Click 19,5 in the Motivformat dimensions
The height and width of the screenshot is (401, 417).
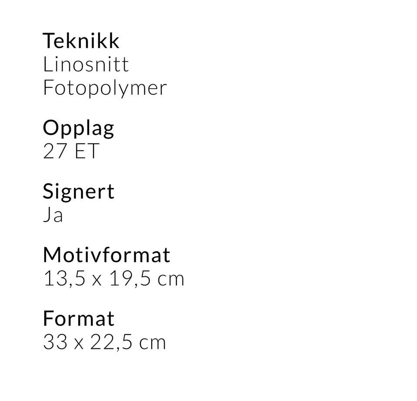(x=130, y=278)
